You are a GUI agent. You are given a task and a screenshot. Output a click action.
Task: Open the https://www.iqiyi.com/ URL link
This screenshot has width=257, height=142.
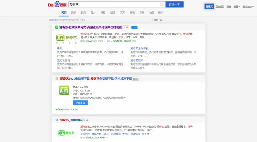[x=91, y=41]
